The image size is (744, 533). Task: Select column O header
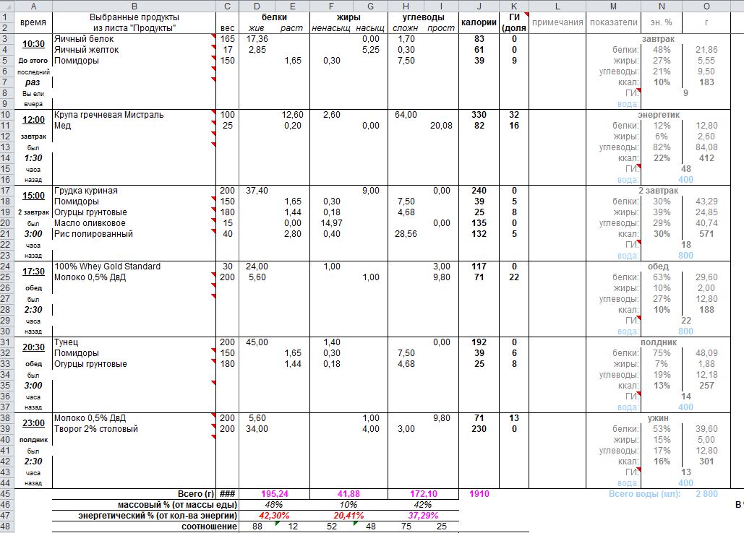[x=706, y=6]
